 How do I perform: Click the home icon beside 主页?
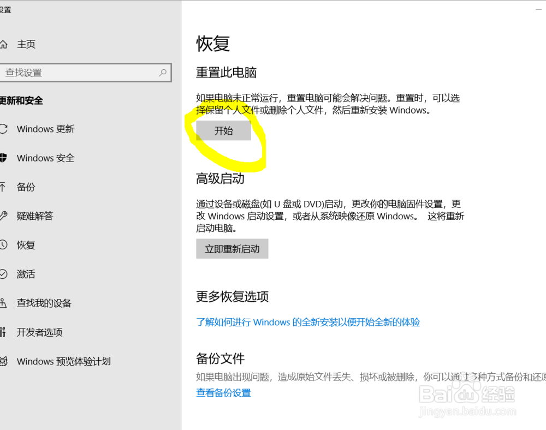point(3,44)
